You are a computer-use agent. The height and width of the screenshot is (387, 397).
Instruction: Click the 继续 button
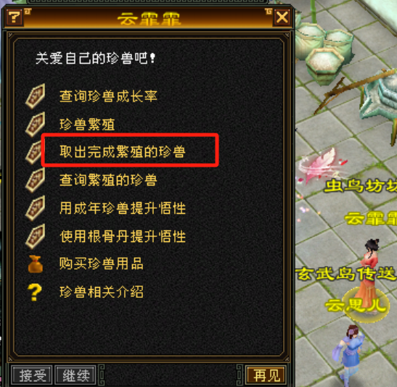[x=75, y=375]
